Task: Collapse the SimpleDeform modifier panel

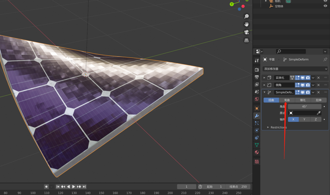Action: coord(264,92)
